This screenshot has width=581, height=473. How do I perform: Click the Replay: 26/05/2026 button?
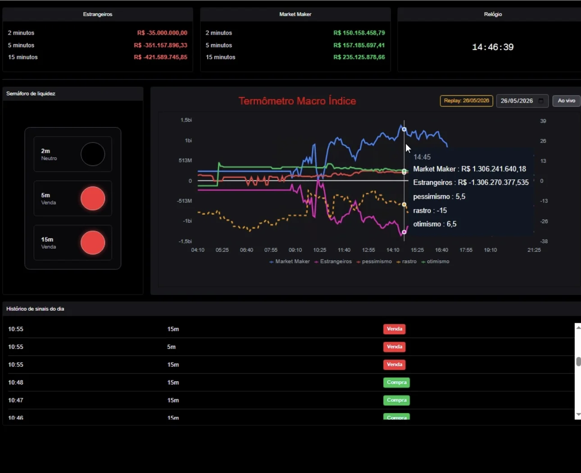[x=466, y=101]
